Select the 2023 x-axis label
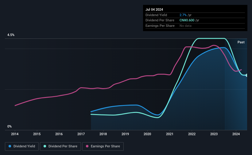Screen dimensions: 252x155 point(214,134)
